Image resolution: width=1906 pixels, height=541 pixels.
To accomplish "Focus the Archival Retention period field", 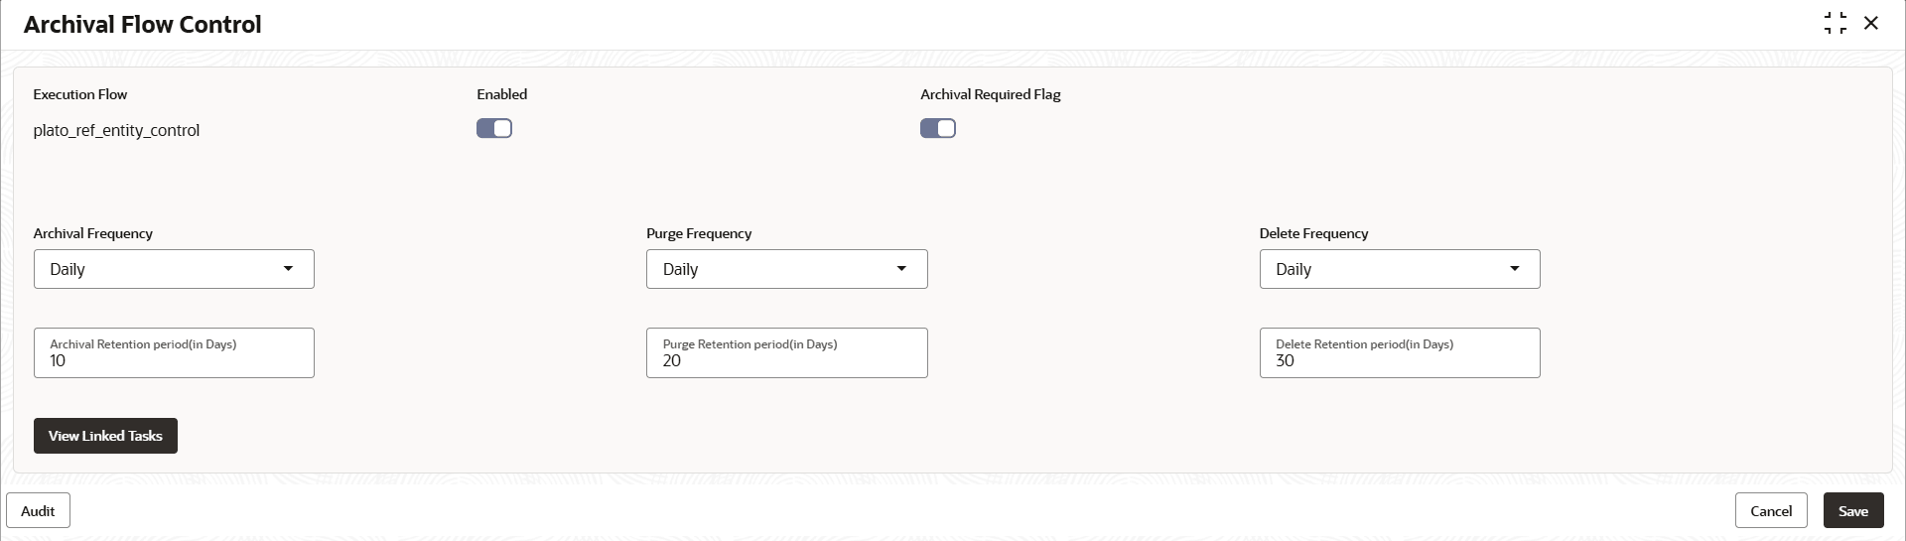I will point(174,352).
